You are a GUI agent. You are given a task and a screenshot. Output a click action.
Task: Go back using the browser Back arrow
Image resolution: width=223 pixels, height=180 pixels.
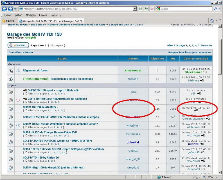click(4, 9)
